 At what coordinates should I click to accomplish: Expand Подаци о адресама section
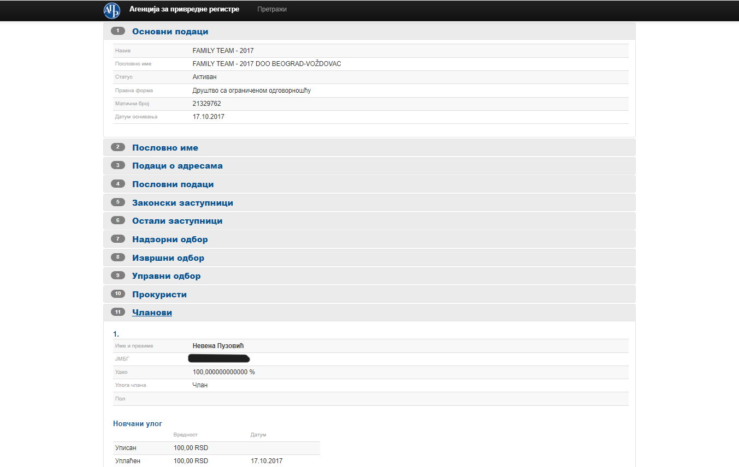coord(177,166)
